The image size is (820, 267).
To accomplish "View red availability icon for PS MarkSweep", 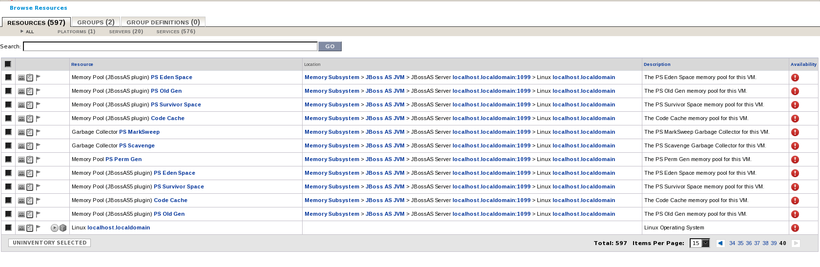I will pos(795,132).
